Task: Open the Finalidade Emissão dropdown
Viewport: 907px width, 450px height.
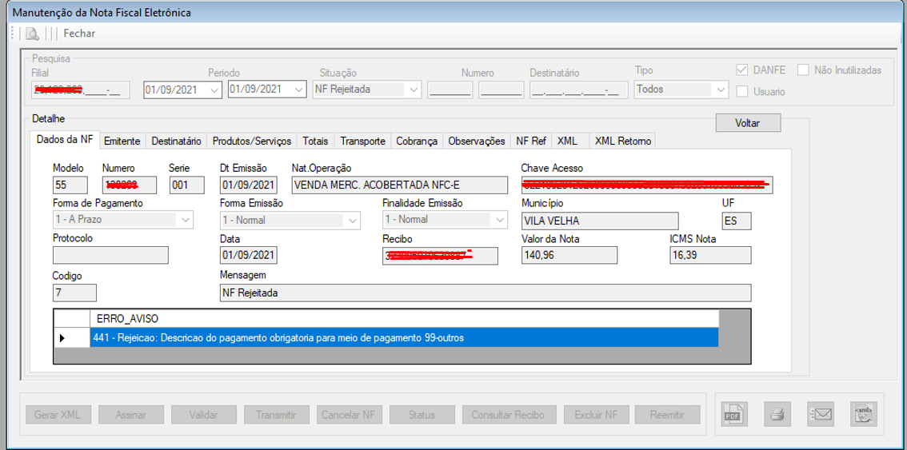Action: pos(498,220)
